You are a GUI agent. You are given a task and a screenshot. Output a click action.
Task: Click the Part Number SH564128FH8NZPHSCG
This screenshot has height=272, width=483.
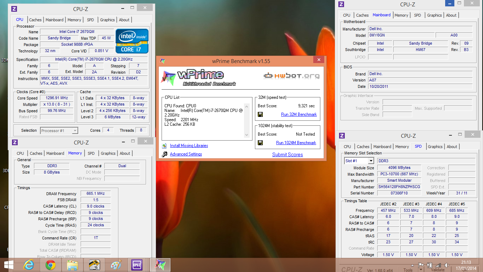click(x=399, y=187)
